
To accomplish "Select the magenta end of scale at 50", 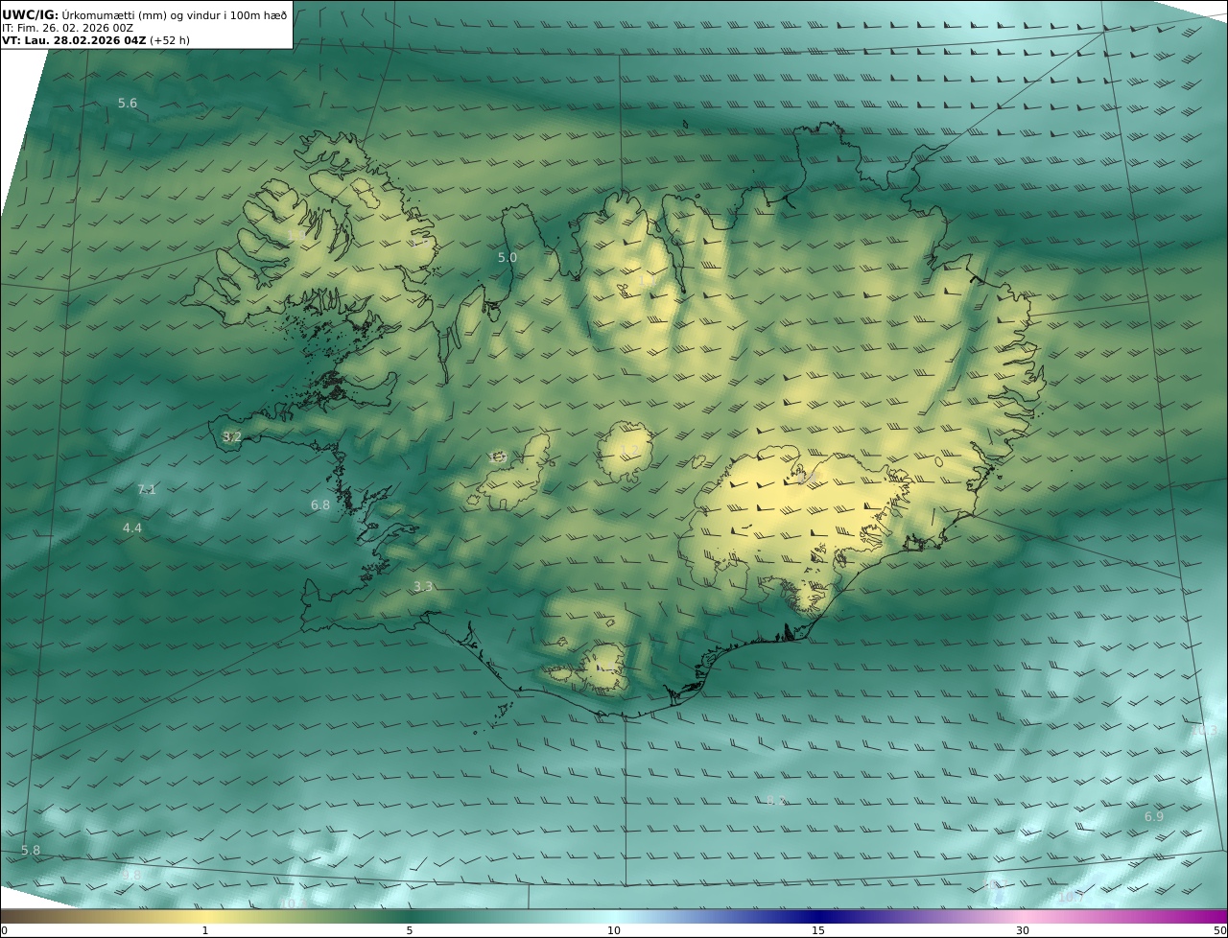I will [x=1220, y=917].
